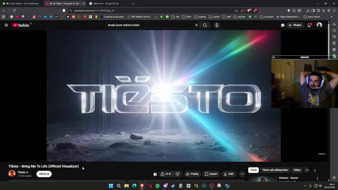The image size is (338, 190).
Task: Show hidden bookmarks with the chevron
Action: coord(332,17)
